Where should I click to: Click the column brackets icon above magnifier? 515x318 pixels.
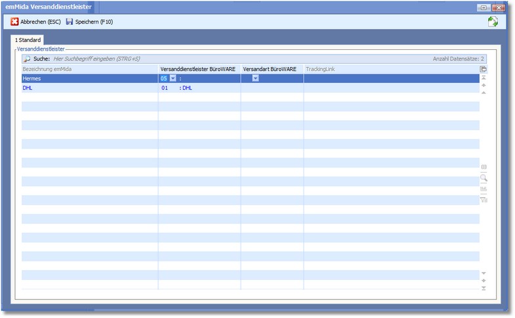coord(484,168)
